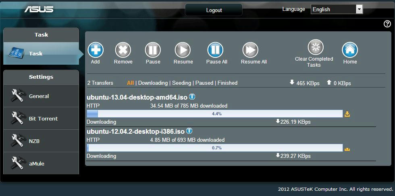Image resolution: width=395 pixels, height=196 pixels.
Task: Click the Task sidebar monitor icon
Action: (17, 53)
